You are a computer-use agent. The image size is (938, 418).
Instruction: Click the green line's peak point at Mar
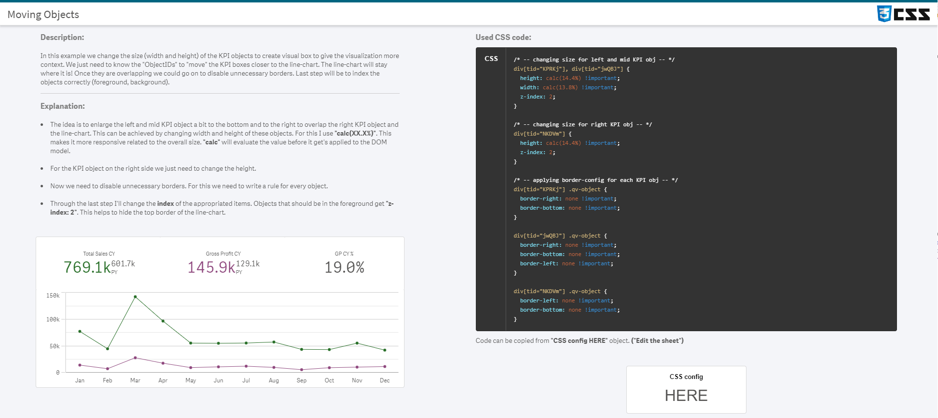click(x=135, y=297)
